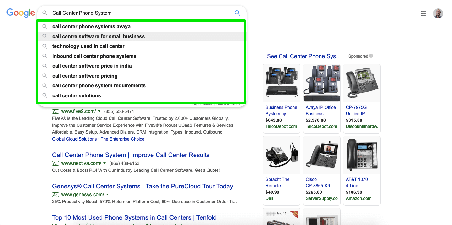
Task: Click the 'Global Cloud Solutions' sitelink
Action: (74, 139)
